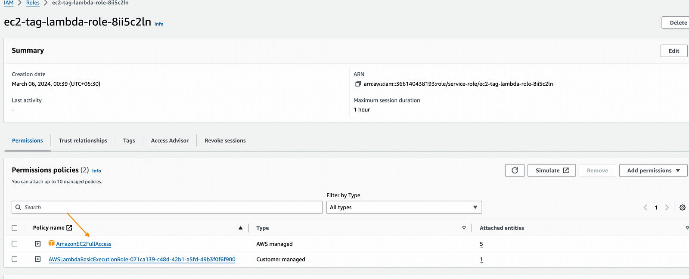The height and width of the screenshot is (279, 689).
Task: Open the policy Simulate button
Action: coord(552,170)
